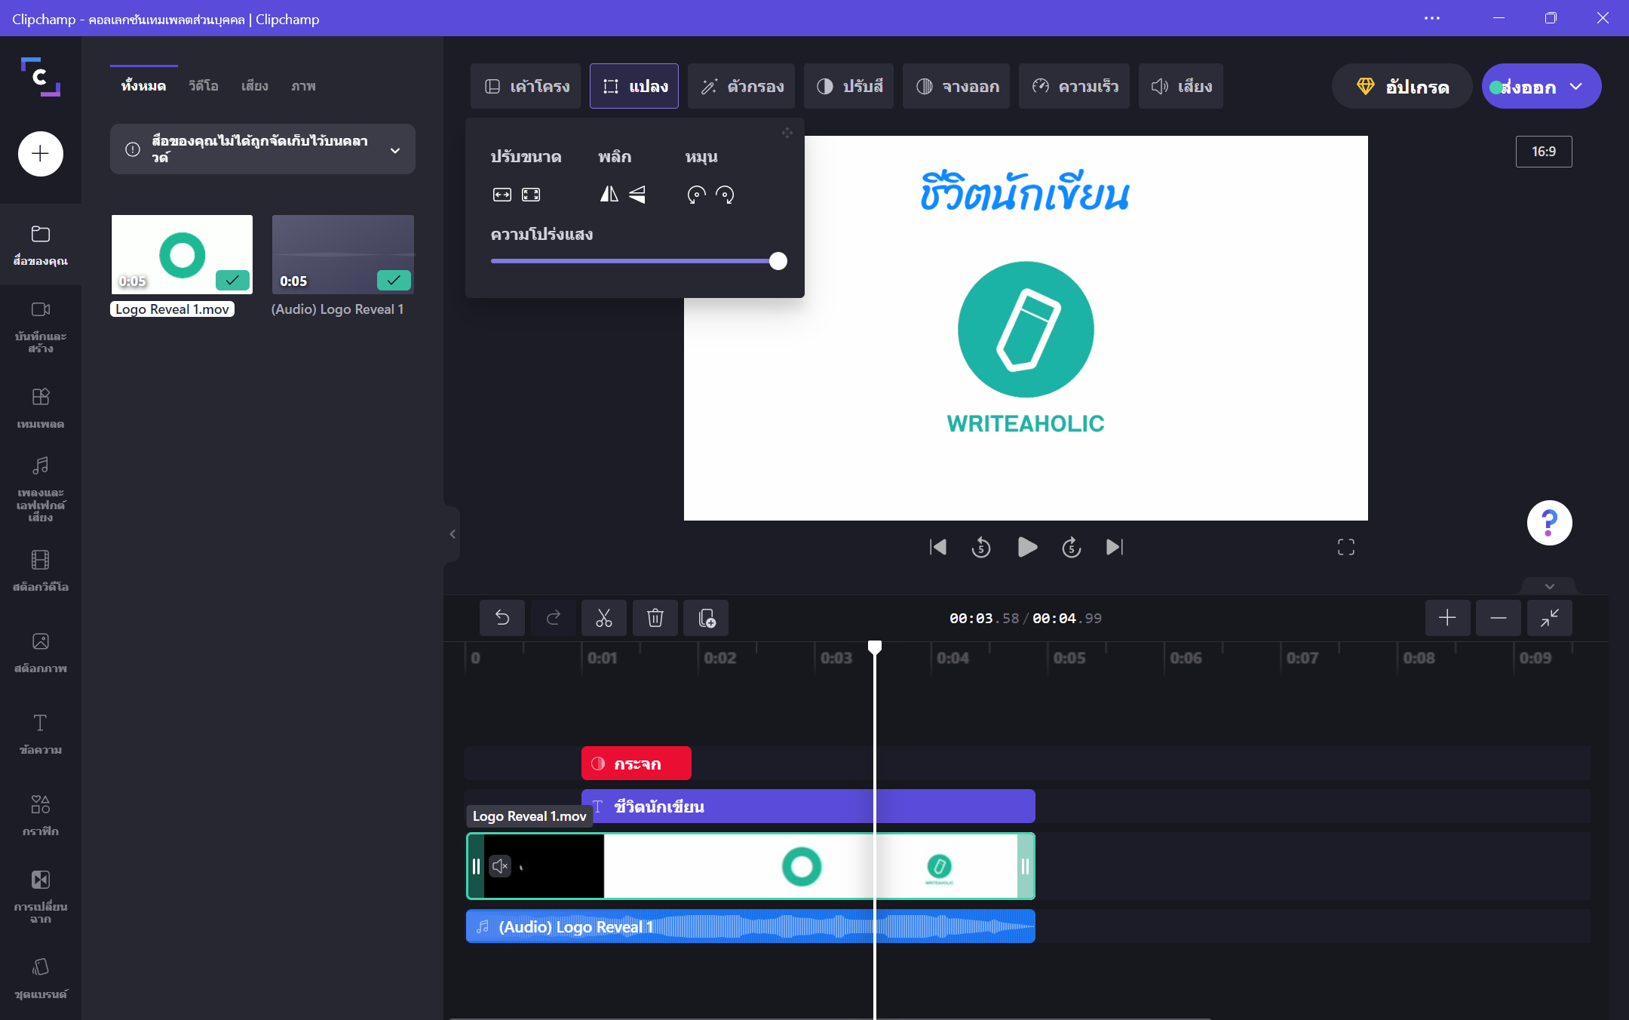Image resolution: width=1629 pixels, height=1020 pixels.
Task: Delete the selected clip with trash icon
Action: point(655,619)
